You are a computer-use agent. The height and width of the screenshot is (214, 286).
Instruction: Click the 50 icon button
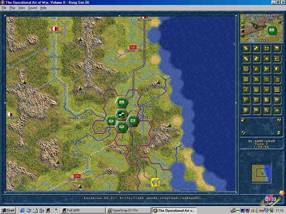[267, 90]
